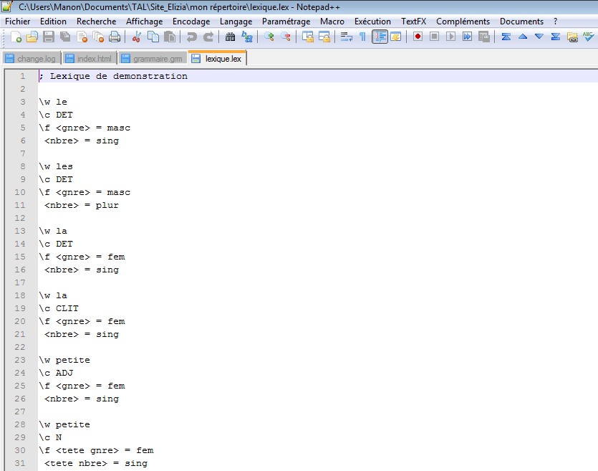Print the current document
598x471 pixels.
tap(115, 37)
